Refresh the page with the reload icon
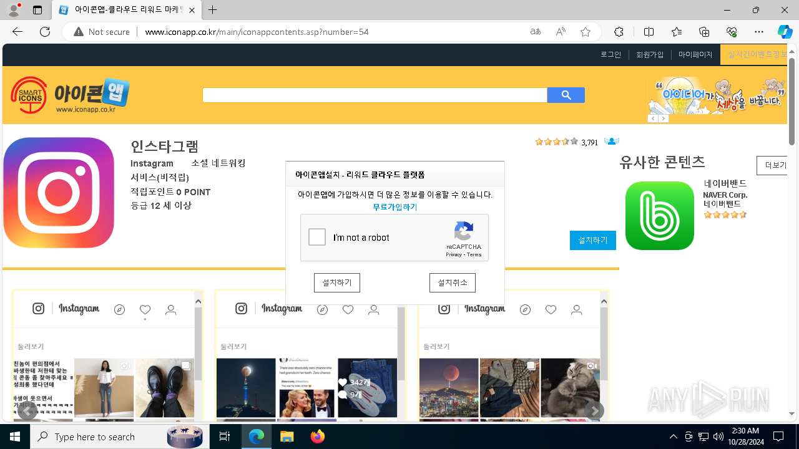Image resolution: width=799 pixels, height=449 pixels. point(45,32)
